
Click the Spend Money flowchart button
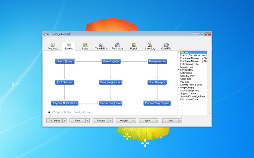pos(65,61)
